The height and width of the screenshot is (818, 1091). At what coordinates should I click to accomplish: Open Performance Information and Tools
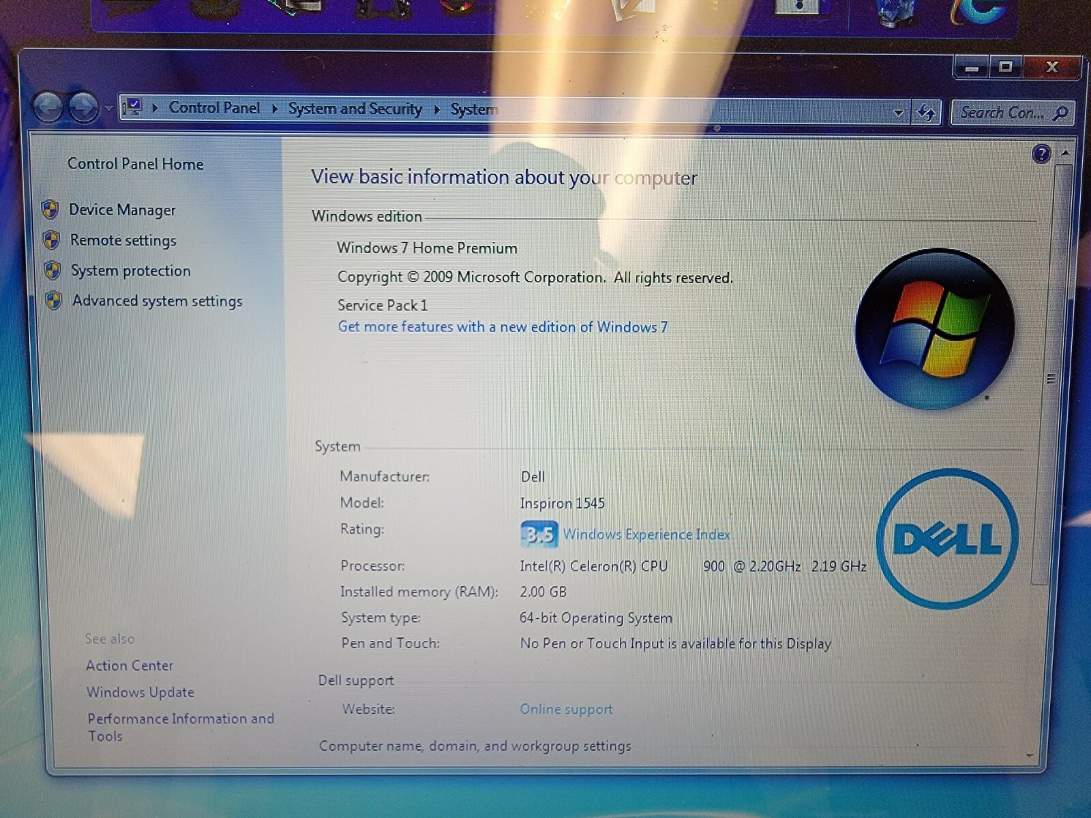[x=181, y=727]
